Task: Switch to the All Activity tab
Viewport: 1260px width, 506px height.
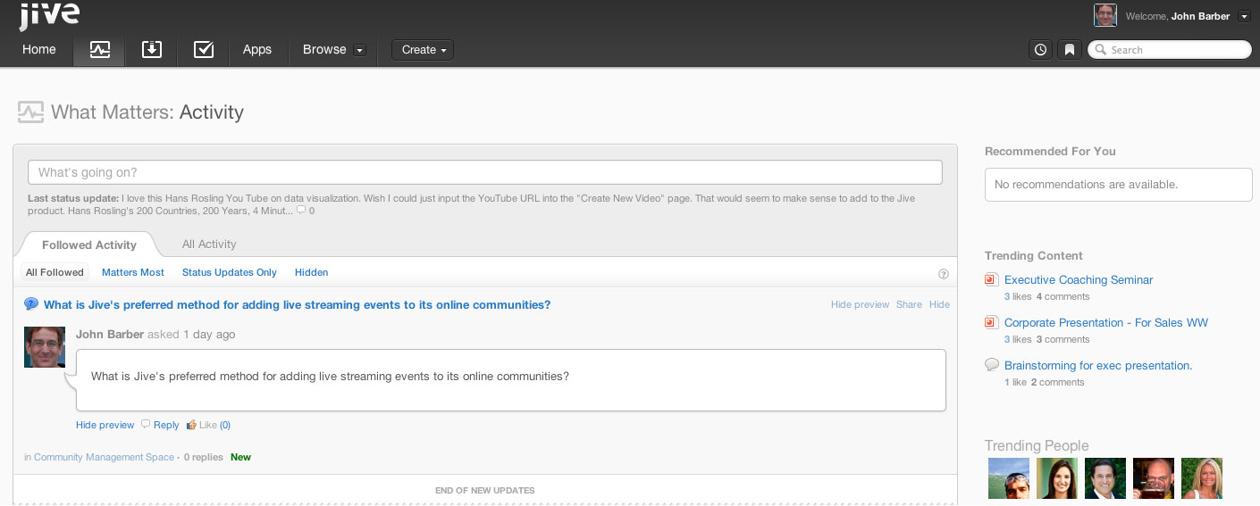Action: (209, 244)
